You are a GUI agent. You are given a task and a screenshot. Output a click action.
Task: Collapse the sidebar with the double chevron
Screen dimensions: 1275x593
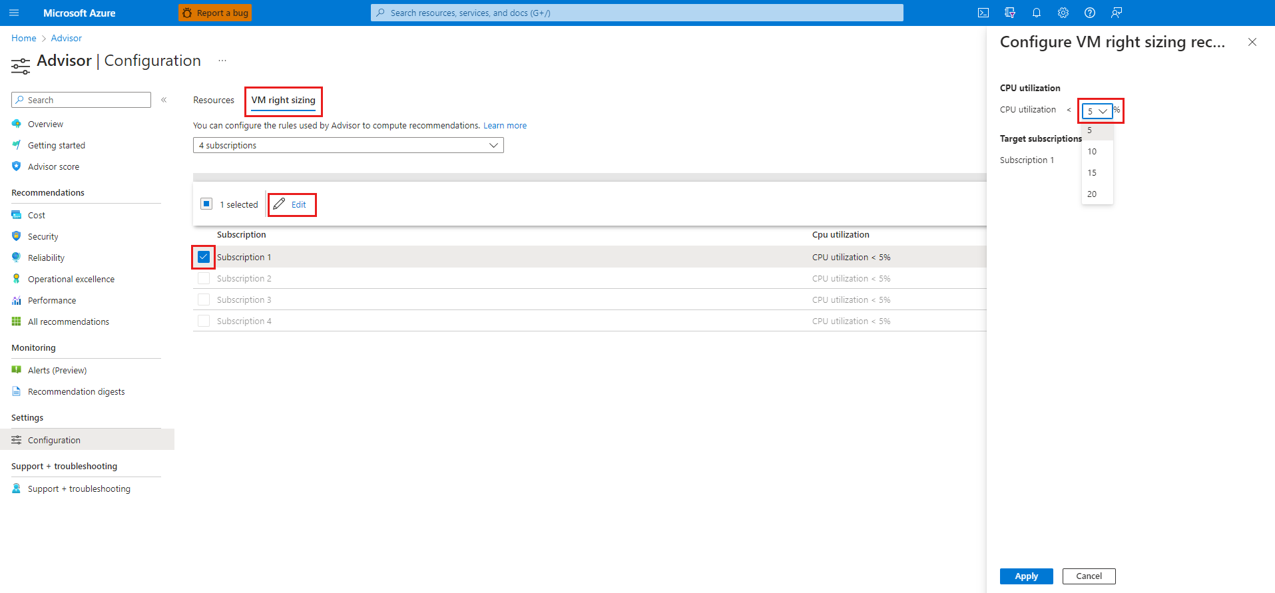164,100
